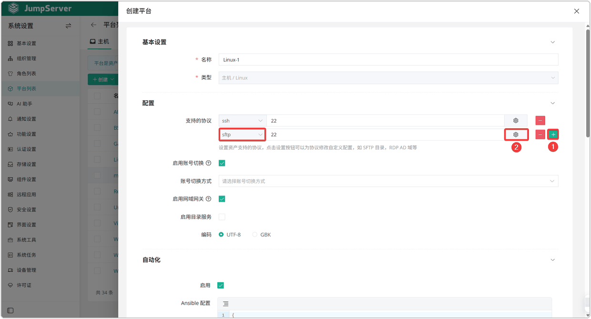Screen dimensions: 591x319
Task: Open the 类型 dropdown
Action: click(x=388, y=78)
